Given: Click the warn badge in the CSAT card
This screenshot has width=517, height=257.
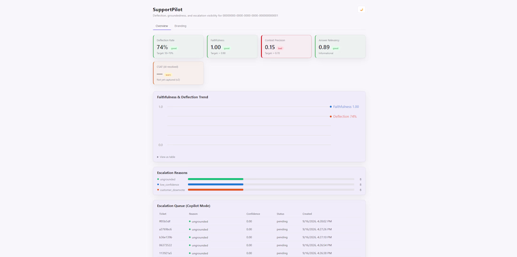Looking at the screenshot, I should point(168,75).
